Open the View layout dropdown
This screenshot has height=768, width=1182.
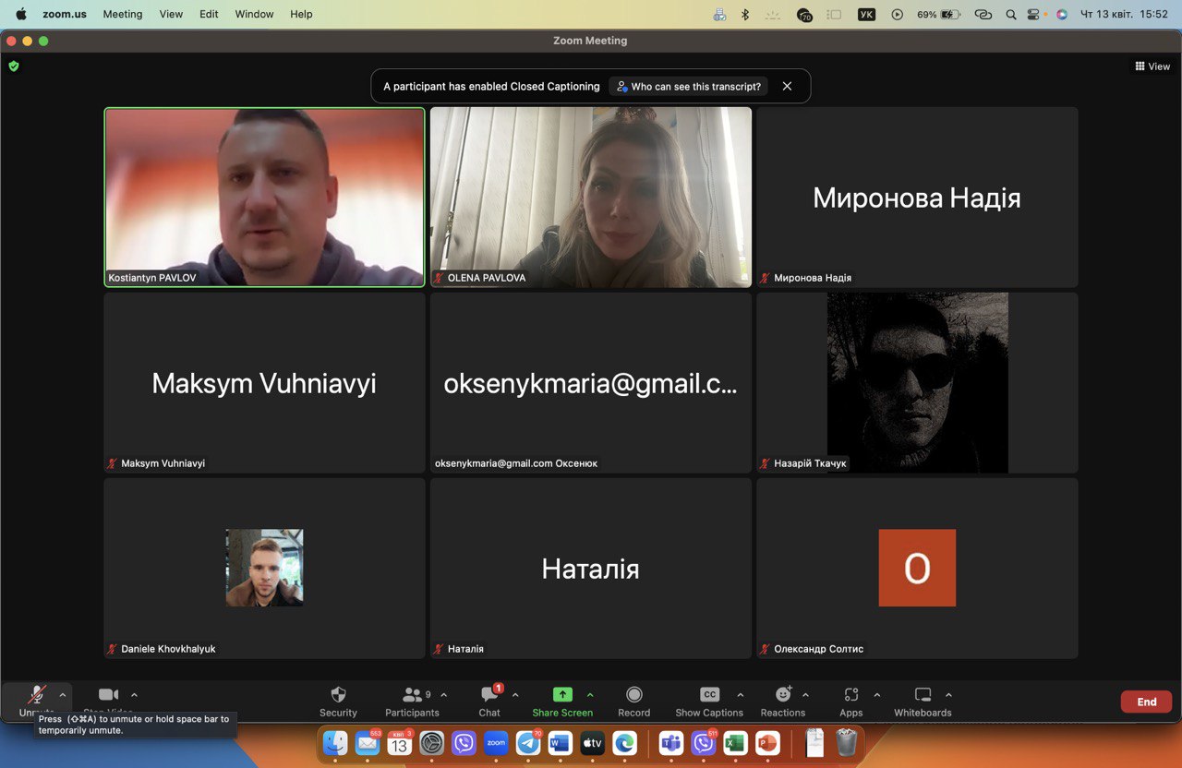pyautogui.click(x=1152, y=66)
